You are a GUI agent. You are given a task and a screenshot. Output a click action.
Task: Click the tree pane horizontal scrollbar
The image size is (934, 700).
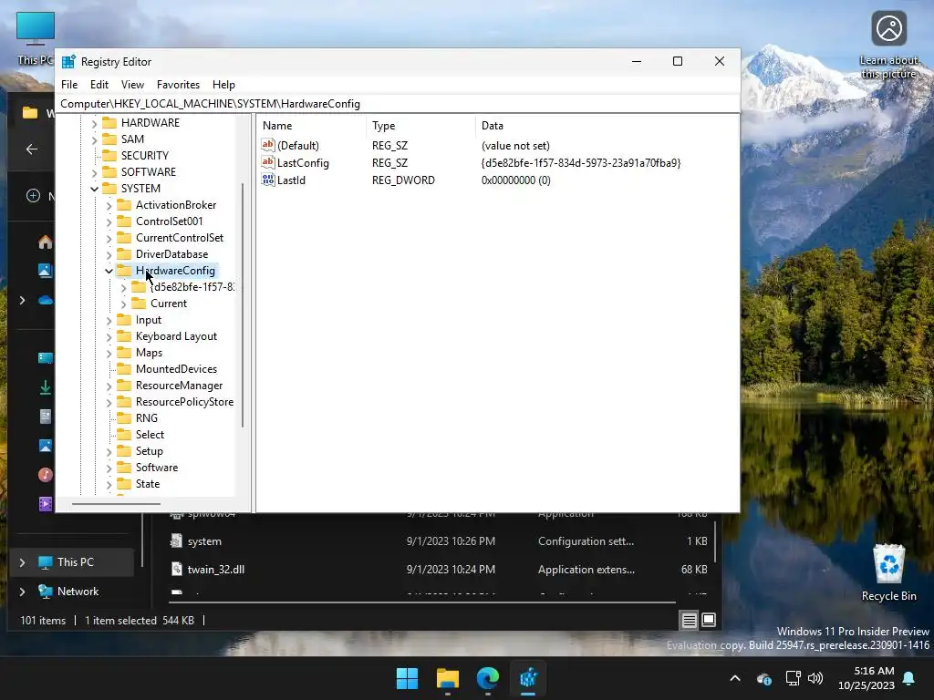coord(116,504)
